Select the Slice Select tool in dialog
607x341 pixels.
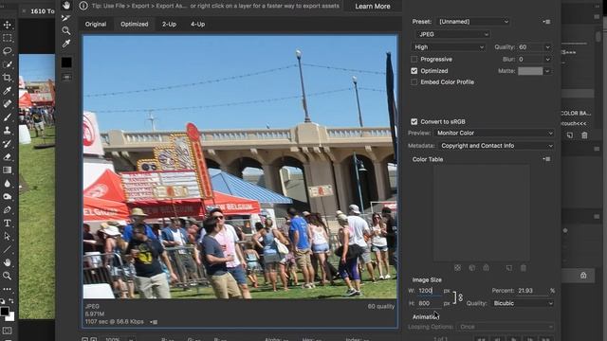(x=66, y=18)
